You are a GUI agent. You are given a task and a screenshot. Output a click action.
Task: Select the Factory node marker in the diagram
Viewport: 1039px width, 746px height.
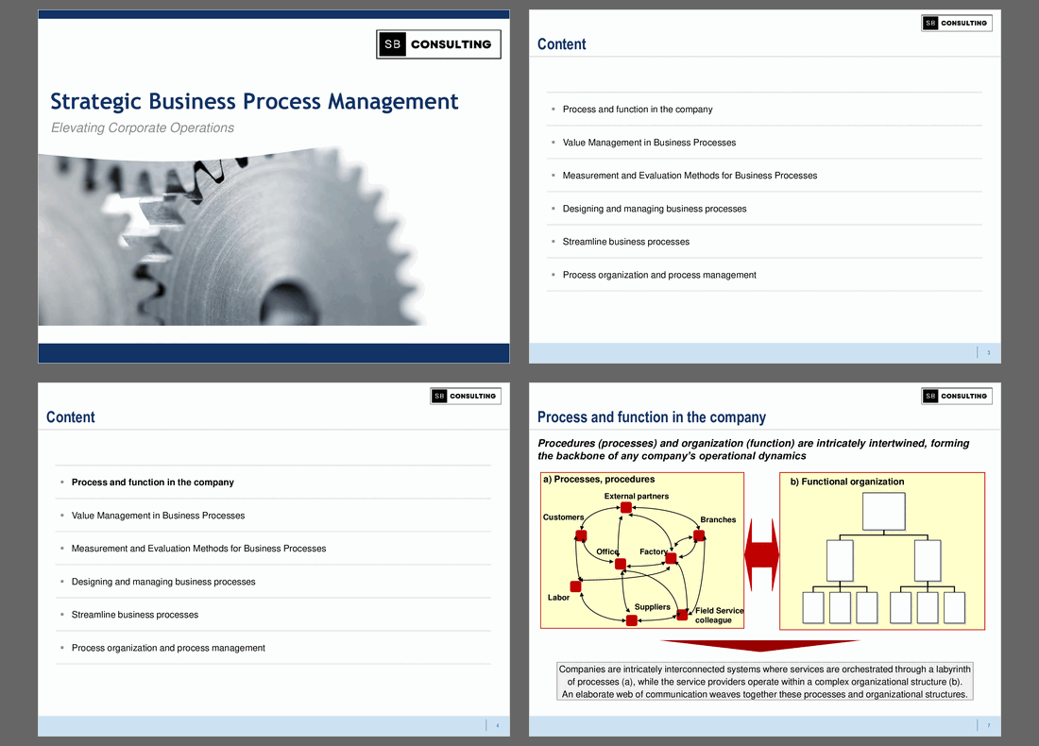coord(672,558)
